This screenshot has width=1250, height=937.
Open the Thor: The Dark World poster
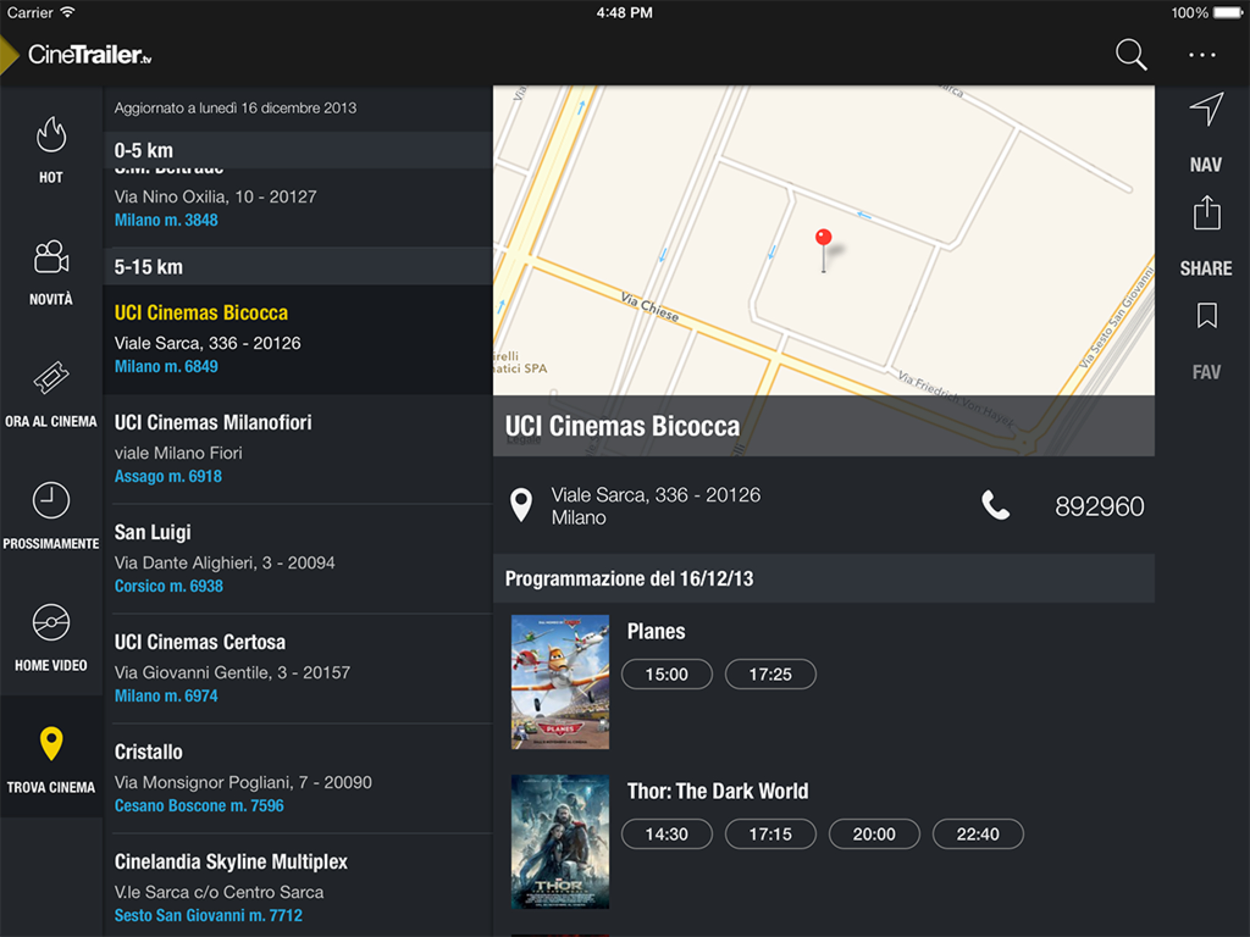[x=560, y=842]
